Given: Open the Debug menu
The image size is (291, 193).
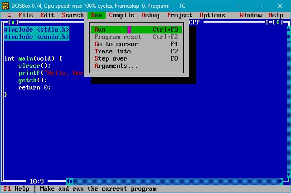Looking at the screenshot, I should [x=150, y=15].
